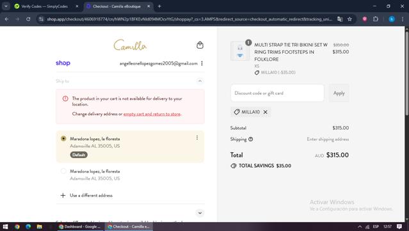The image size is (409, 231).
Task: Open the tab search dropdown
Action: [x=6, y=6]
